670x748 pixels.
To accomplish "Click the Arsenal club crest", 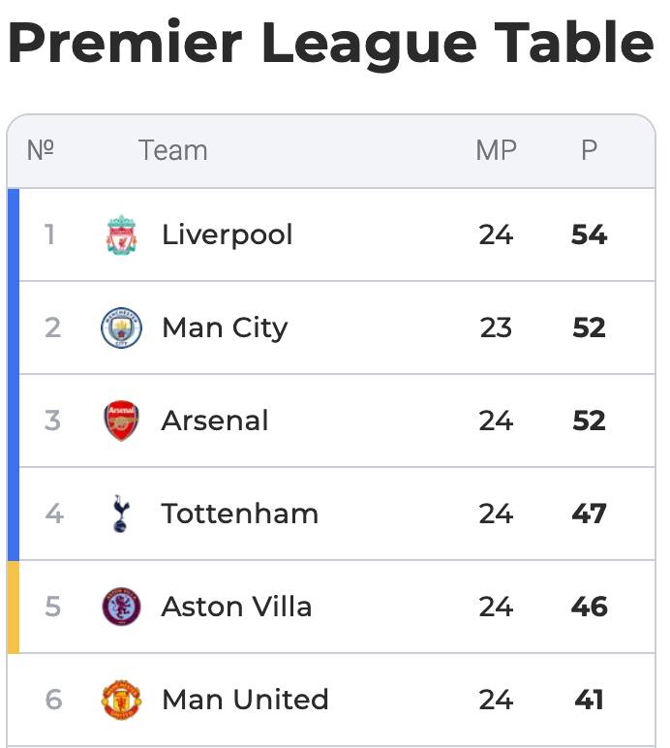I will coord(121,421).
